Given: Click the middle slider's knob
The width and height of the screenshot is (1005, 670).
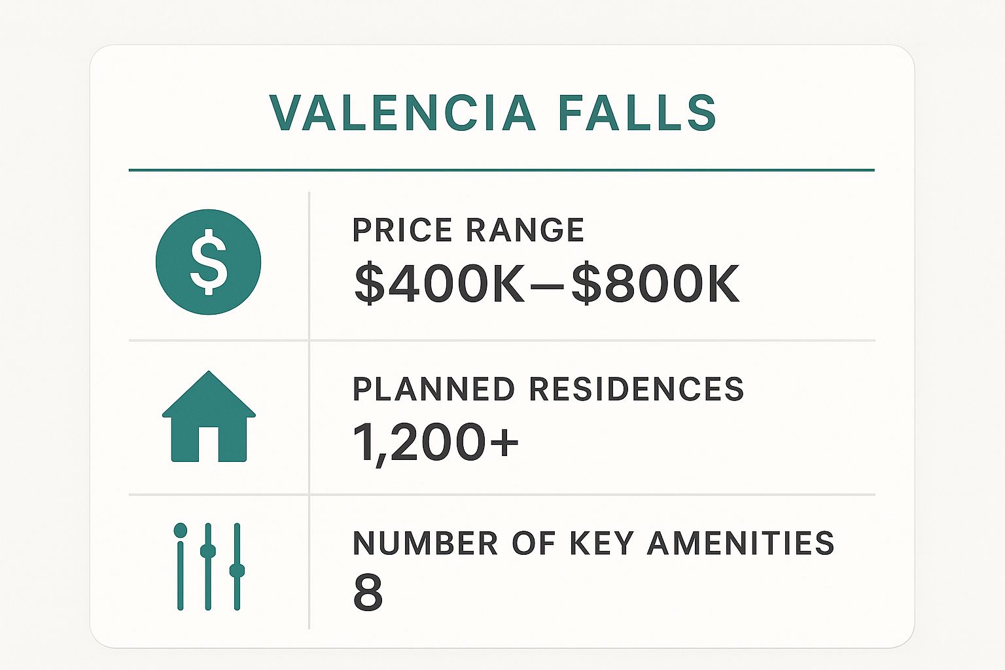Looking at the screenshot, I should 208,551.
